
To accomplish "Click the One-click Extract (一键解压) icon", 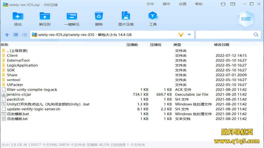I will [x=72, y=16].
